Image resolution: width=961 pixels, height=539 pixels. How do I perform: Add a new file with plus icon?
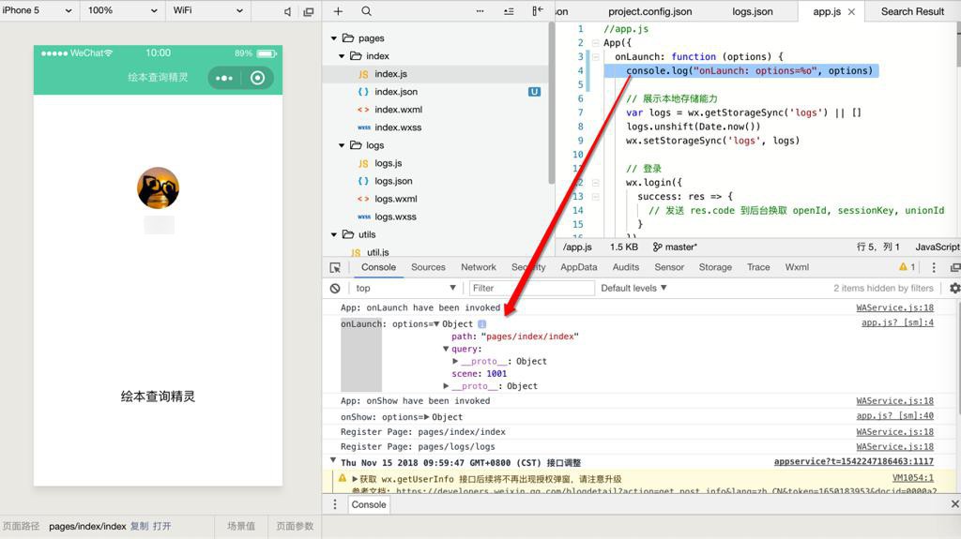click(x=338, y=11)
